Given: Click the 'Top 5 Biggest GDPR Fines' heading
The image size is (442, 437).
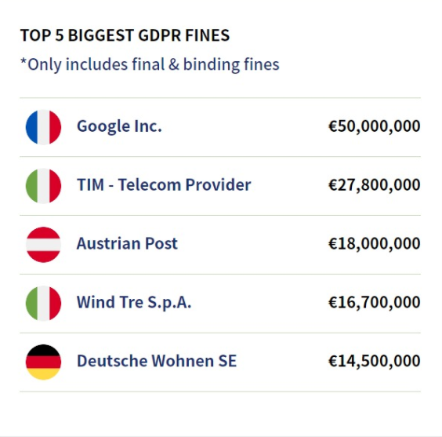Looking at the screenshot, I should tap(125, 35).
